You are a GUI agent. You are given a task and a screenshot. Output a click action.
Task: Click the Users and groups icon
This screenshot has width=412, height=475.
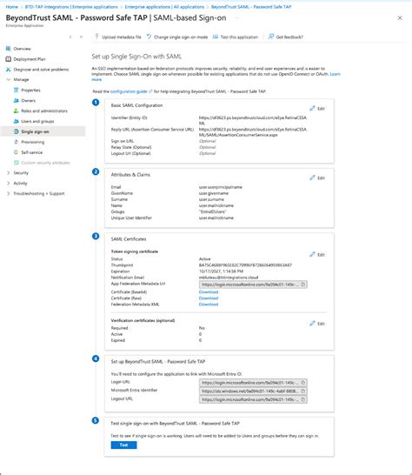[x=16, y=121]
